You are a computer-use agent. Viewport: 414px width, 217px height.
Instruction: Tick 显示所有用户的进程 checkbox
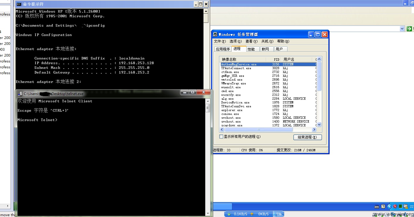pyautogui.click(x=221, y=137)
